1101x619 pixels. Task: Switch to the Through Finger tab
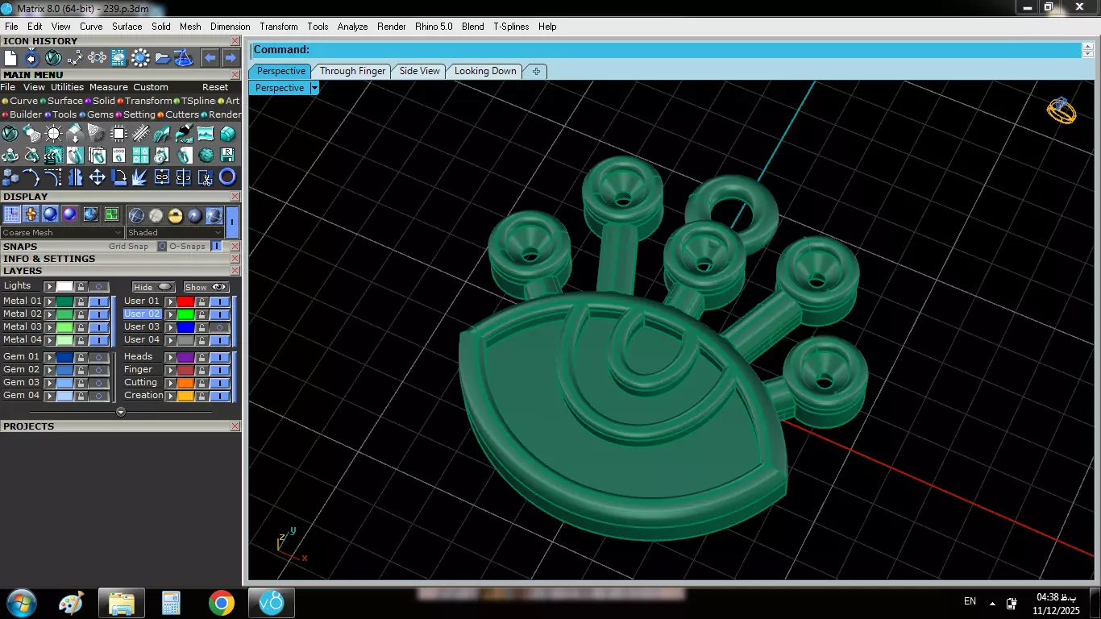coord(352,71)
